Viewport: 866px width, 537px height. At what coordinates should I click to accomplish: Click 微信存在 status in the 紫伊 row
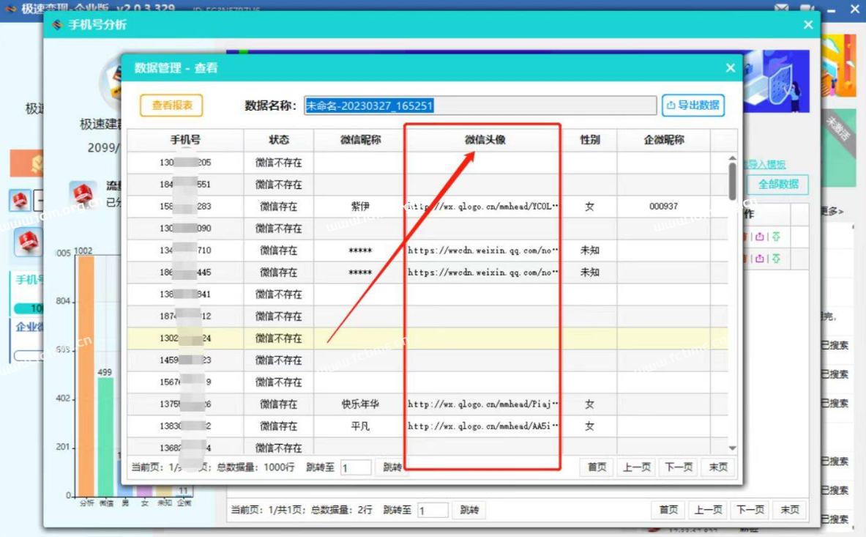tap(278, 206)
